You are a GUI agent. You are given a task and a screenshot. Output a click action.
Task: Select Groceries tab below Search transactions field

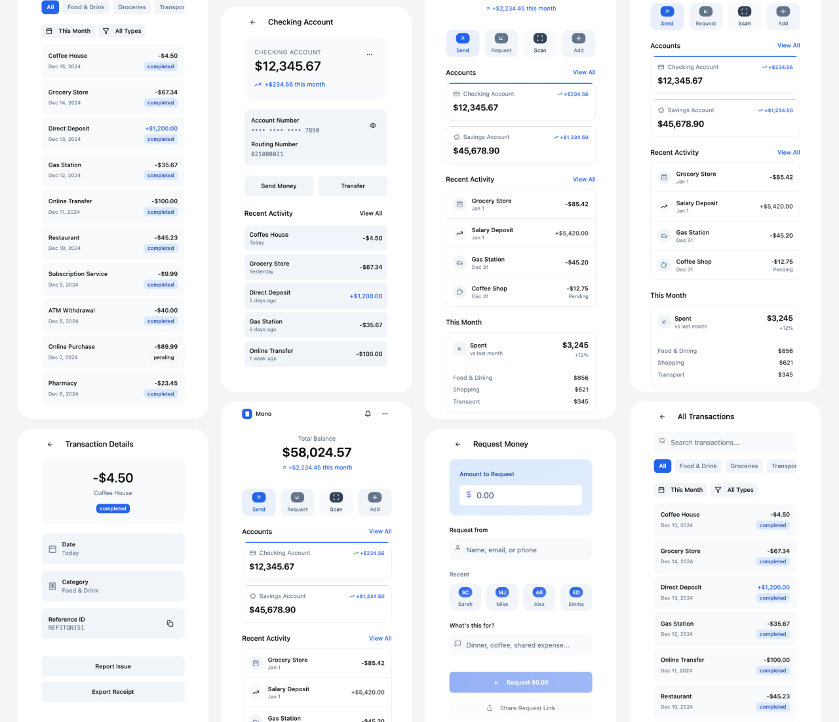(x=745, y=466)
